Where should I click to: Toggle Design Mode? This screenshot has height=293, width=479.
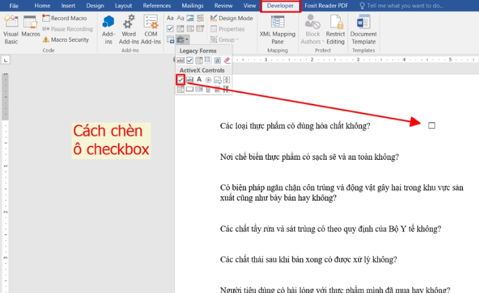click(x=232, y=18)
